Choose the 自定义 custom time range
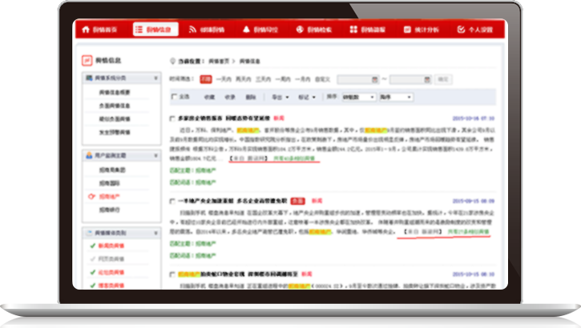Screen dimensions: 581x328 tap(322, 79)
